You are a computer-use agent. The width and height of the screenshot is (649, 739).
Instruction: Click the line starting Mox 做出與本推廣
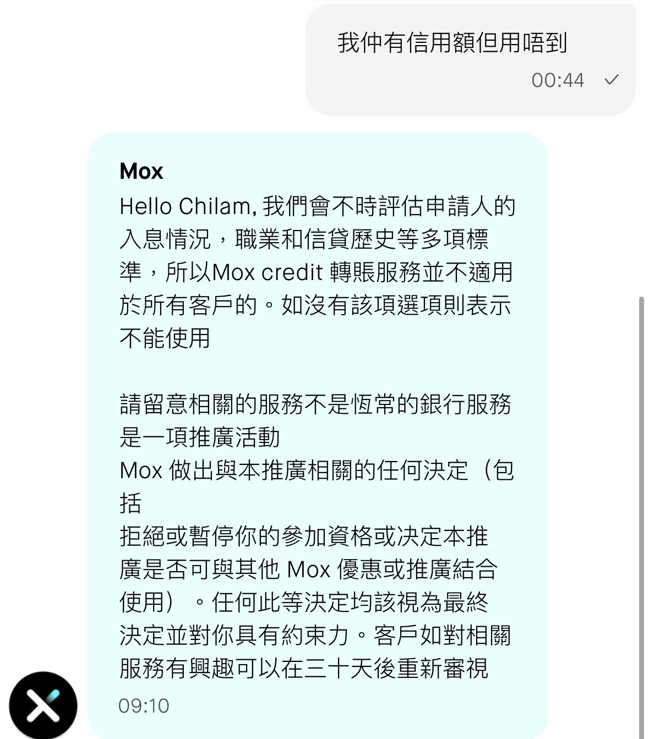tap(317, 470)
